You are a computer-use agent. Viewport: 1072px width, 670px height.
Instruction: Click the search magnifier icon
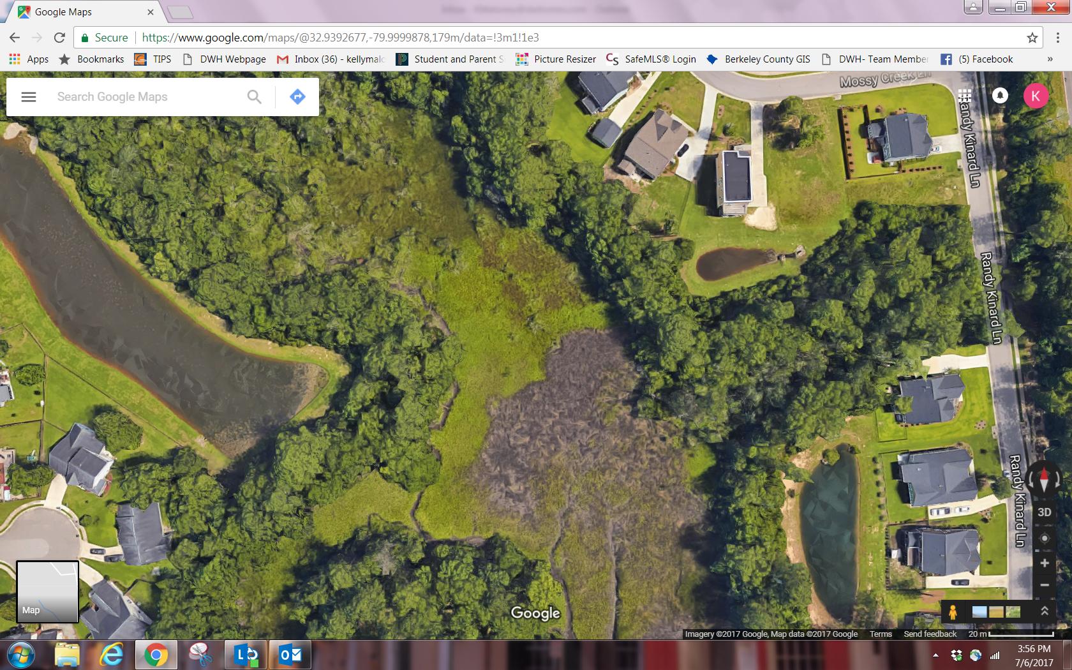[x=254, y=97]
